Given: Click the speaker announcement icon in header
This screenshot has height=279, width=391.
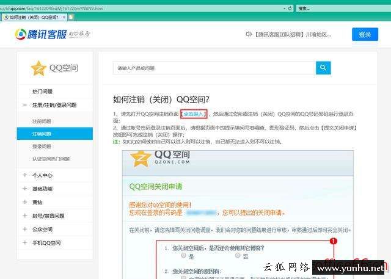Looking at the screenshot, I should (x=249, y=34).
